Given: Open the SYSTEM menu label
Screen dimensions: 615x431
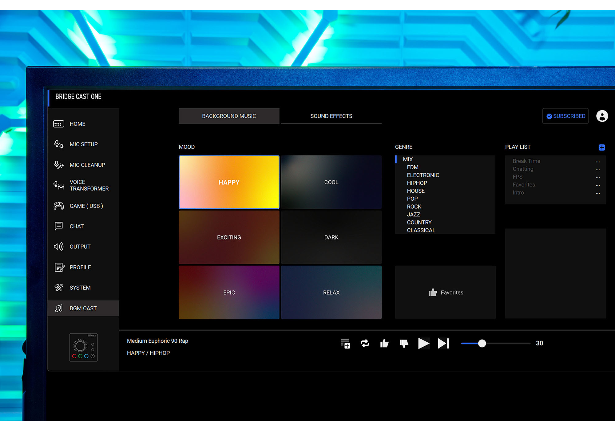Looking at the screenshot, I should pyautogui.click(x=80, y=288).
